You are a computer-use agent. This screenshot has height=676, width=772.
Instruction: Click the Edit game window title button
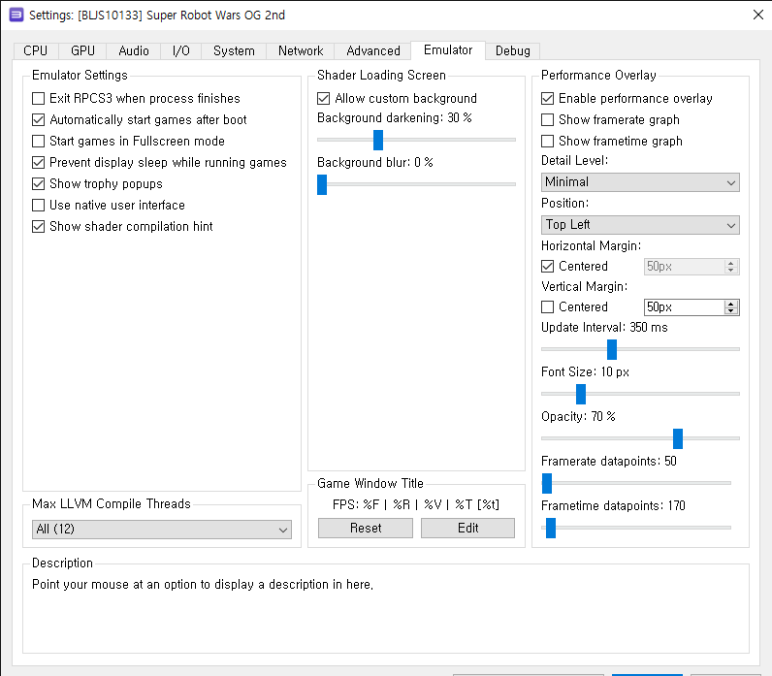tap(467, 529)
